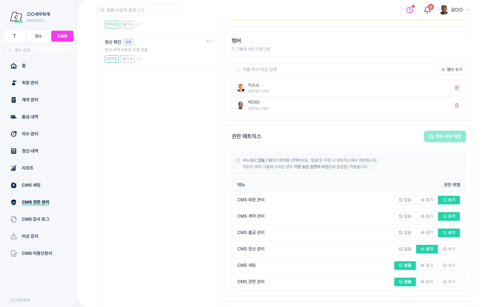Select member row 이△△
Viewport: 492px width, 307px height.
[348, 88]
